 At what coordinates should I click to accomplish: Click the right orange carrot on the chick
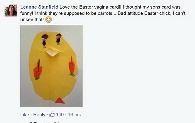click(72, 67)
